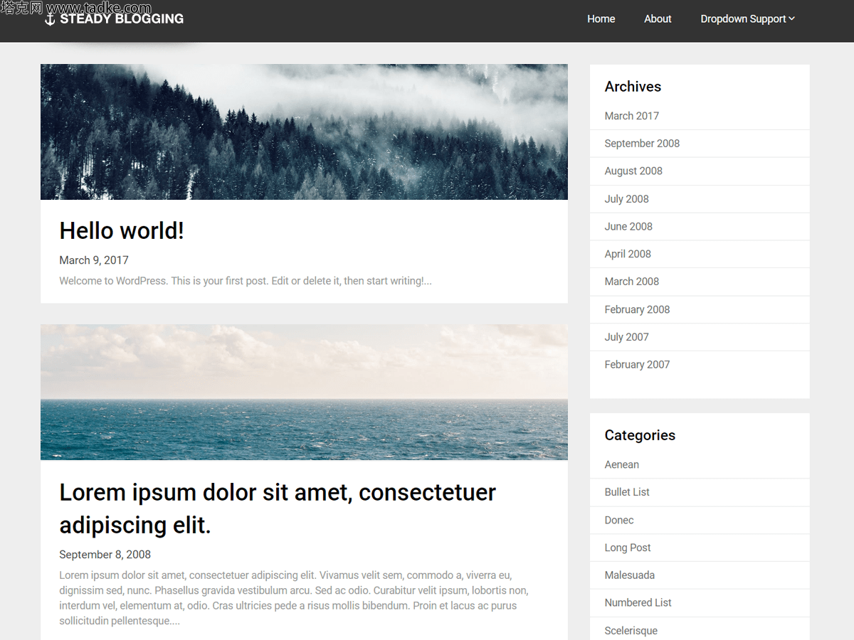Open the Malesuada category

(x=629, y=575)
